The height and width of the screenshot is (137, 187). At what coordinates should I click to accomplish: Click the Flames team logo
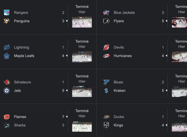(x=7, y=117)
